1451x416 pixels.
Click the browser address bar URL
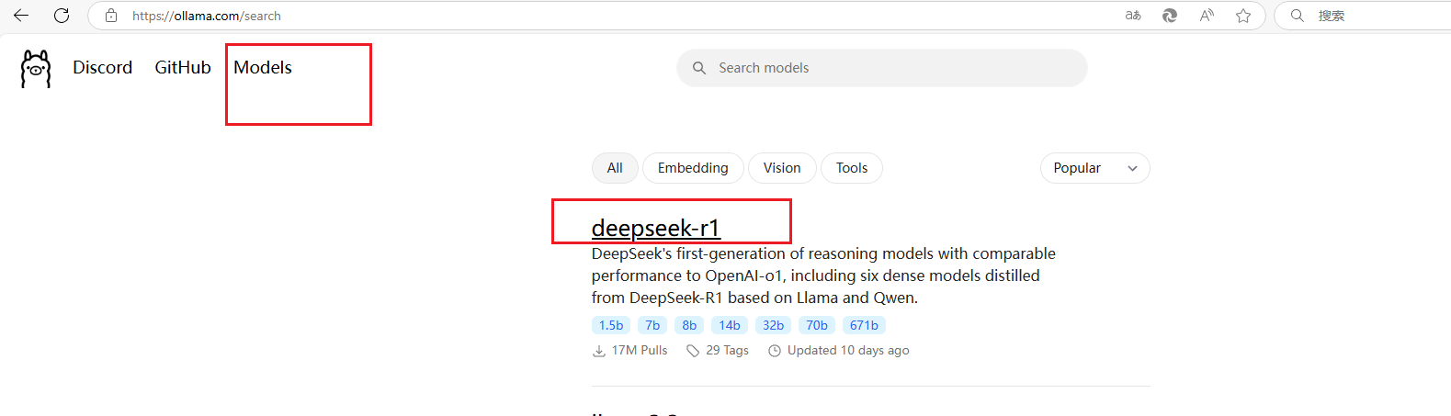point(208,16)
